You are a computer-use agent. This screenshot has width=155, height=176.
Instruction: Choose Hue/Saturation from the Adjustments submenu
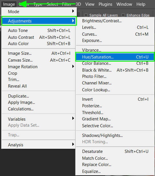(115, 57)
